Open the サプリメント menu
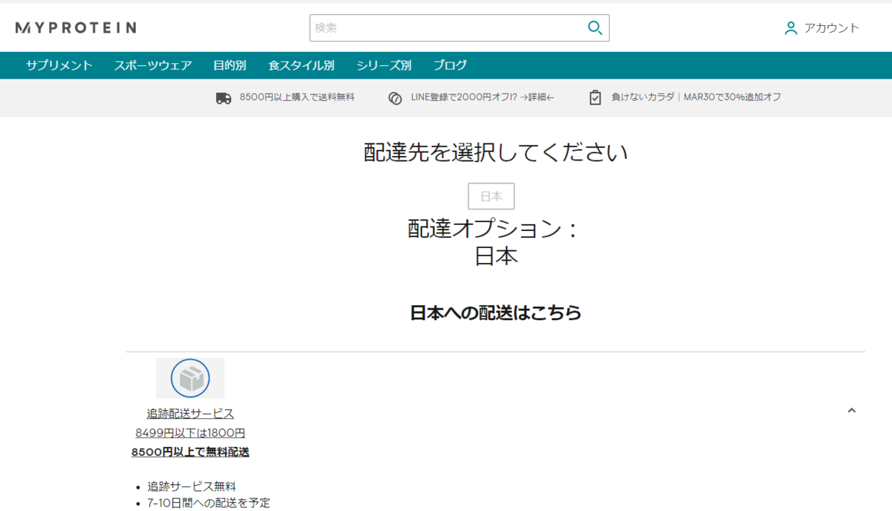Screen dimensions: 892x511 coord(58,65)
